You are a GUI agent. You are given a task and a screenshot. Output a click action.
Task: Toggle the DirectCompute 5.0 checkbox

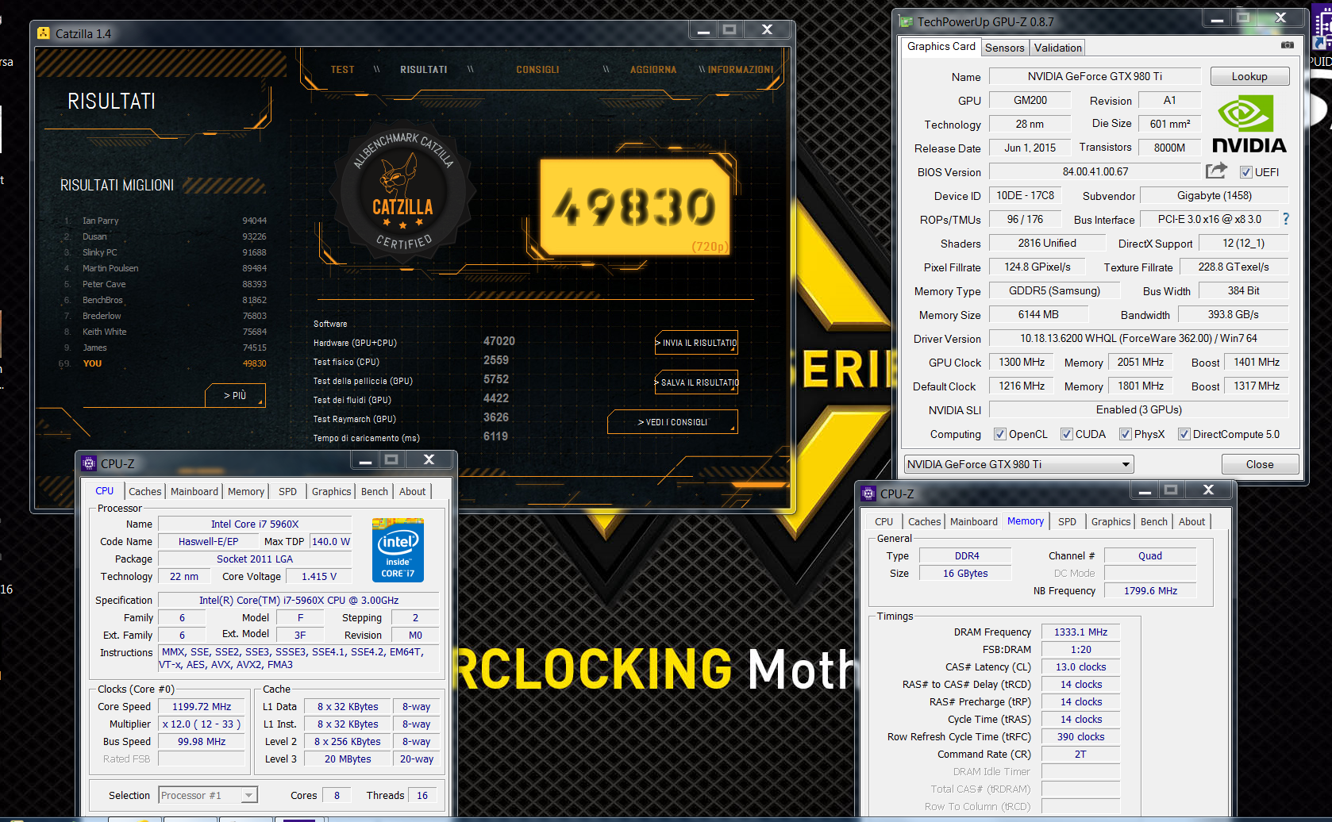click(1184, 434)
